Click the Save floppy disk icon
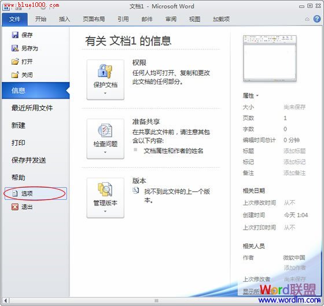The width and height of the screenshot is (324, 306). pyautogui.click(x=15, y=35)
